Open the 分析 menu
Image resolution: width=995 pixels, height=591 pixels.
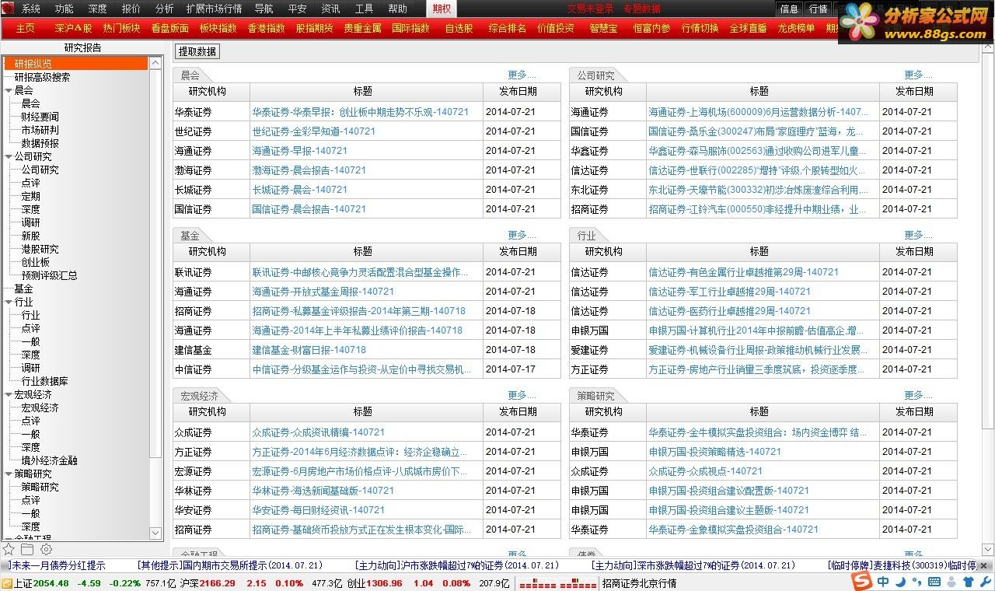165,9
